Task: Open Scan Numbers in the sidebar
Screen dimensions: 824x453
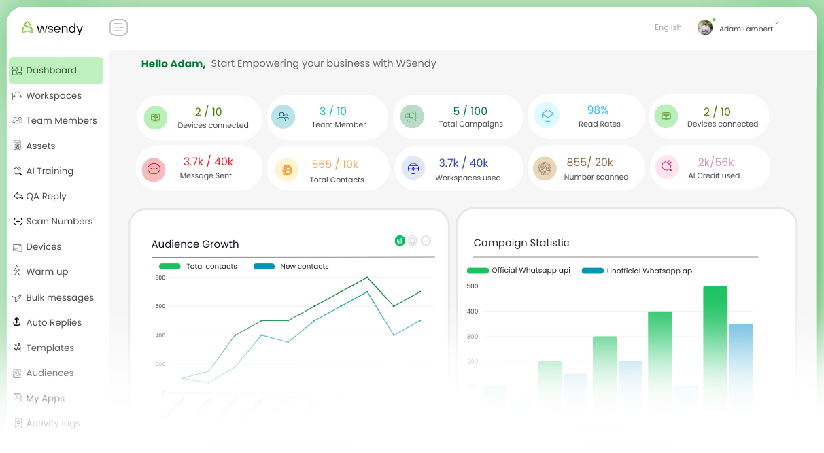Action: point(58,222)
